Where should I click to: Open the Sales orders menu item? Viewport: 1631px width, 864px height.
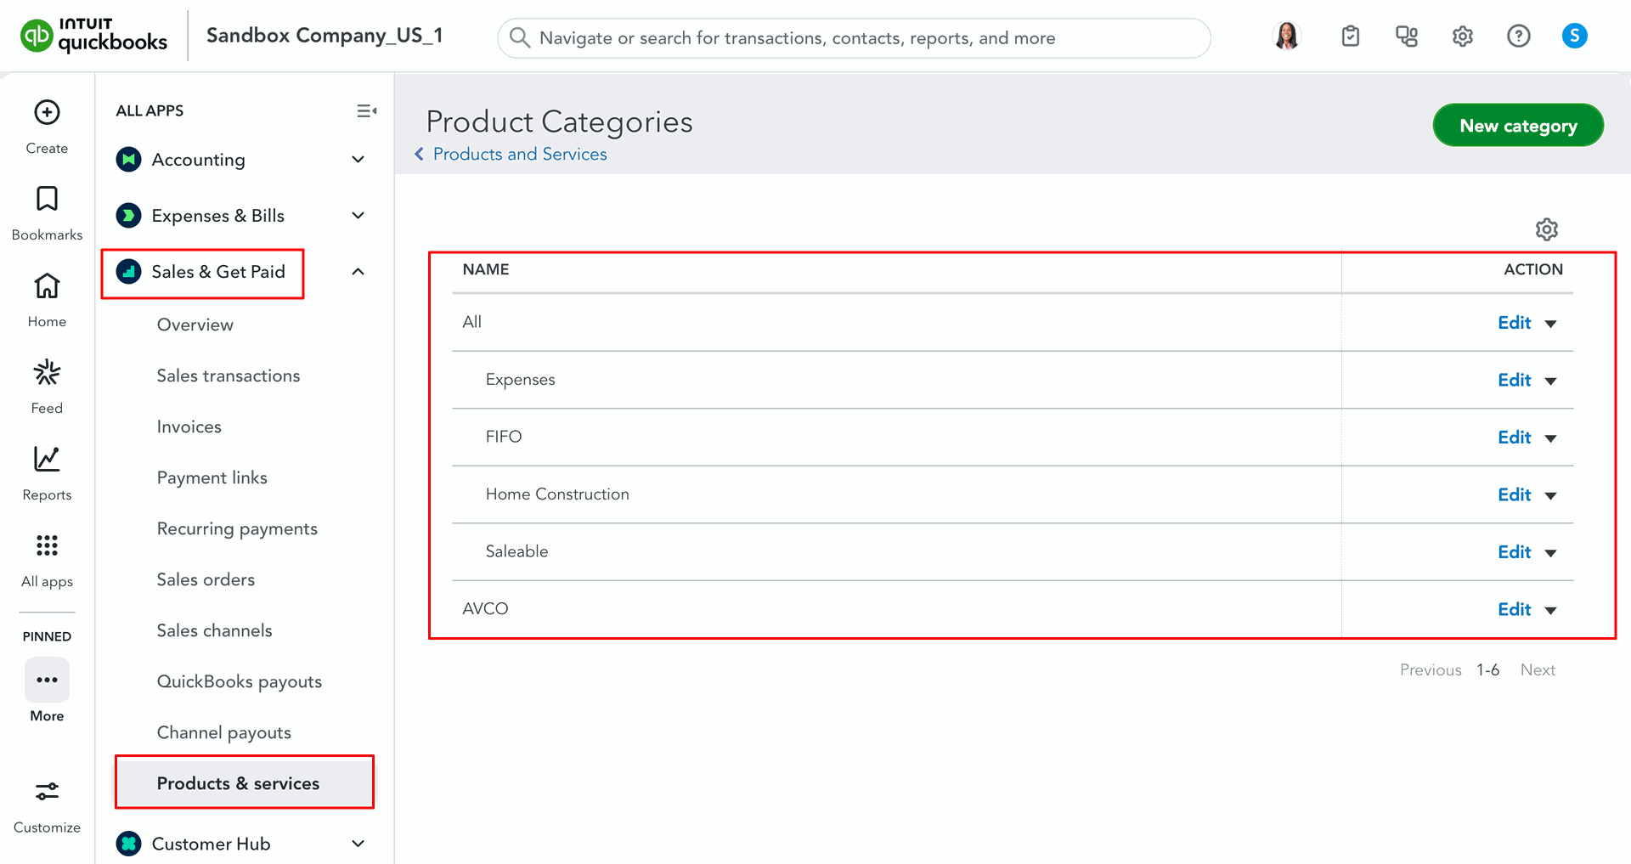click(x=206, y=579)
